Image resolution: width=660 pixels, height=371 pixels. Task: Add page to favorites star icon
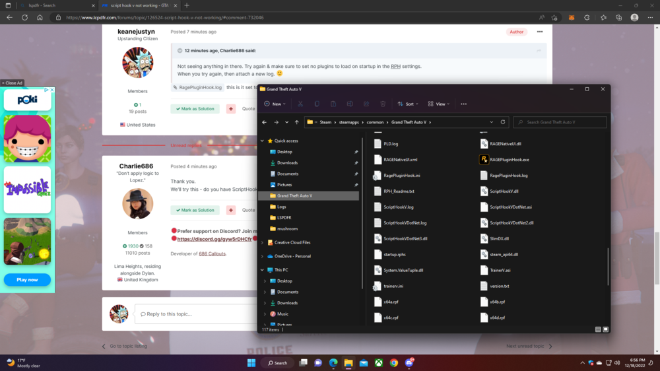(x=554, y=18)
